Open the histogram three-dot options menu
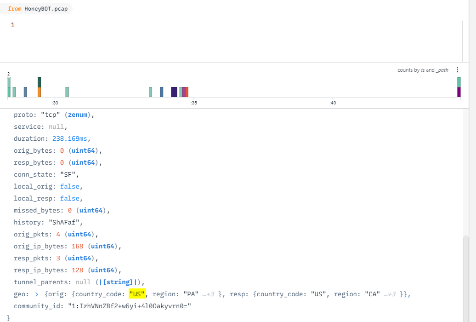Image resolution: width=476 pixels, height=322 pixels. pos(457,70)
